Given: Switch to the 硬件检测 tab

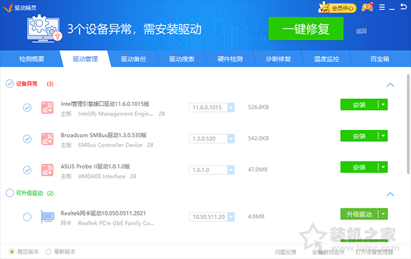Looking at the screenshot, I should tap(230, 58).
